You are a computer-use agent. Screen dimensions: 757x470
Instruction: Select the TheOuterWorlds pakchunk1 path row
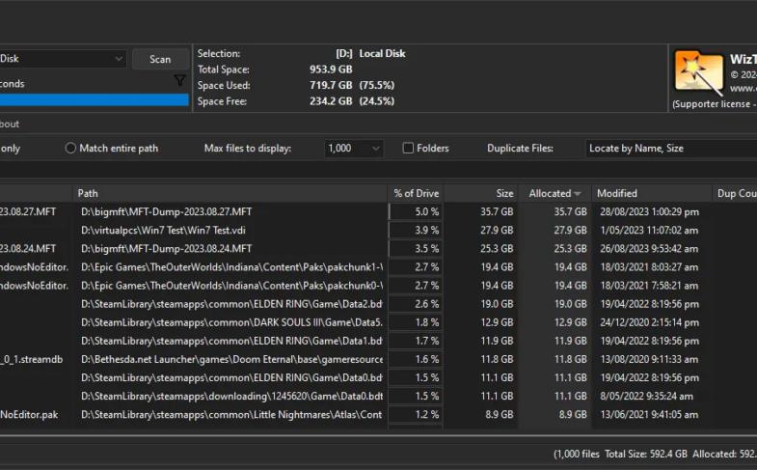coord(232,267)
